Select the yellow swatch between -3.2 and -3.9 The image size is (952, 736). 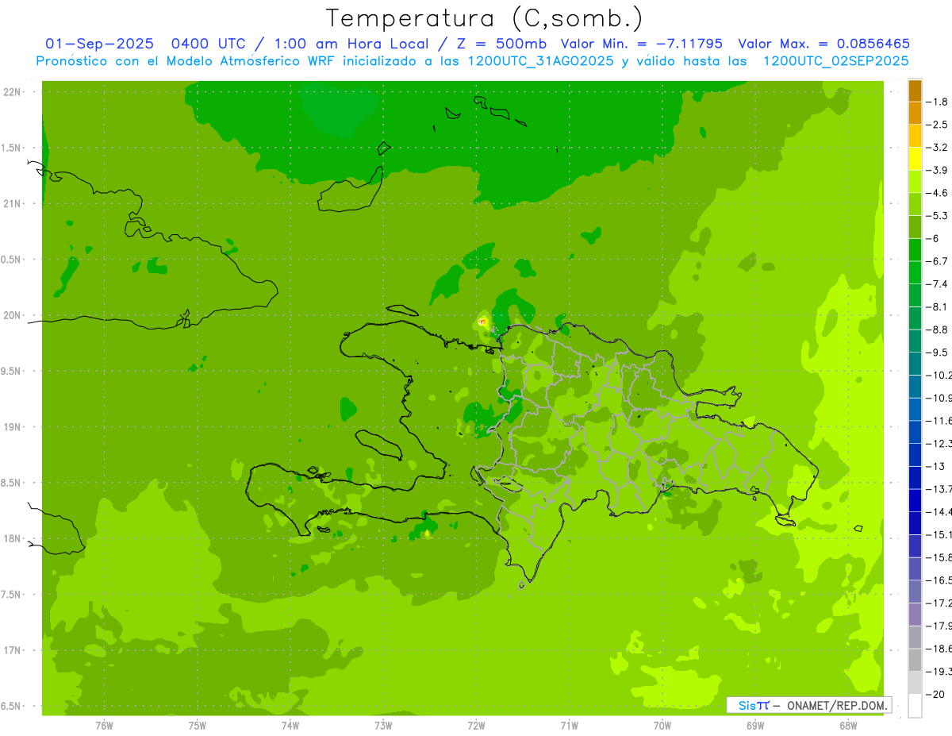pos(915,159)
